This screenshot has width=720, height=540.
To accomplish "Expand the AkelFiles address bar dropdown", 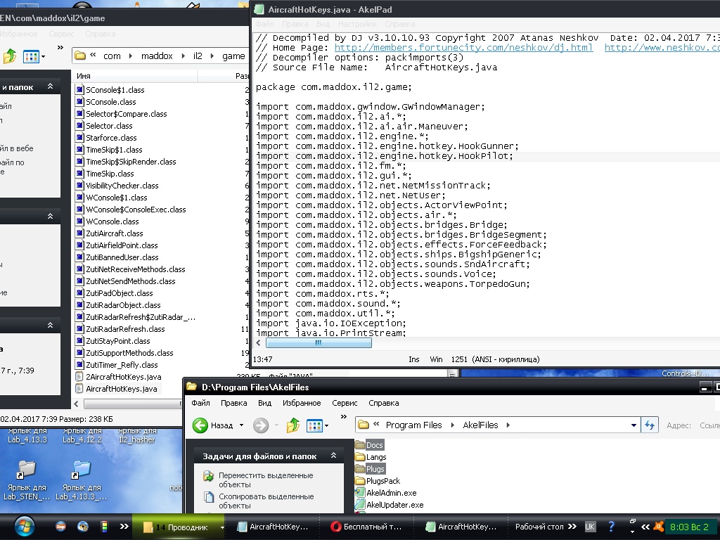I will (x=634, y=425).
